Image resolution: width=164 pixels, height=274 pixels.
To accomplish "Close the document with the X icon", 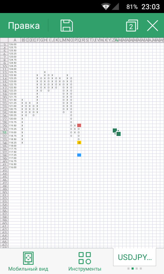I will click(152, 25).
